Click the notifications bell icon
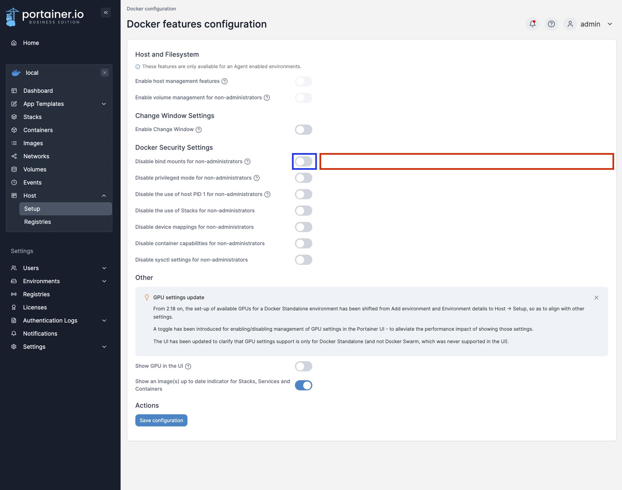Screen dimensions: 622x490 [x=532, y=24]
